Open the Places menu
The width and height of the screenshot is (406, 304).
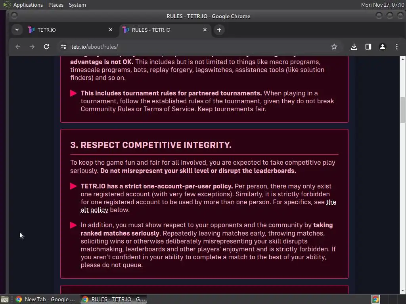(56, 5)
